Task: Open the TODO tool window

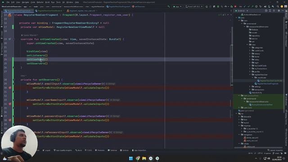Action: point(88,150)
